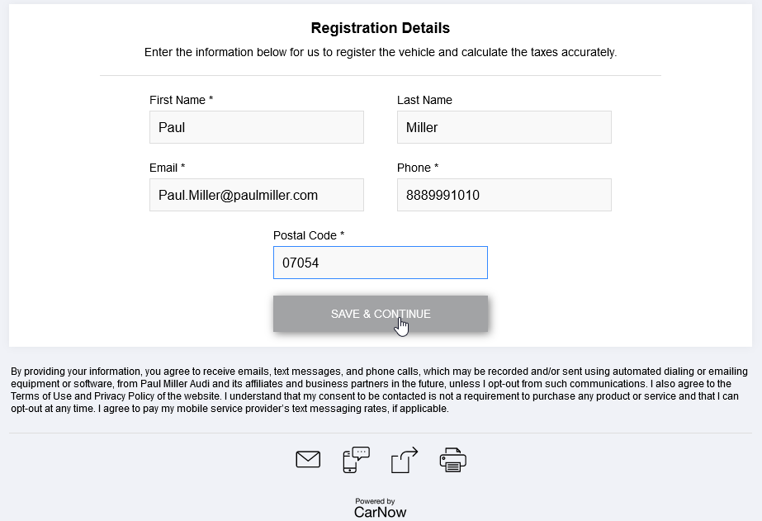Click SAVE & CONTINUE button
This screenshot has height=521, width=762.
381,314
